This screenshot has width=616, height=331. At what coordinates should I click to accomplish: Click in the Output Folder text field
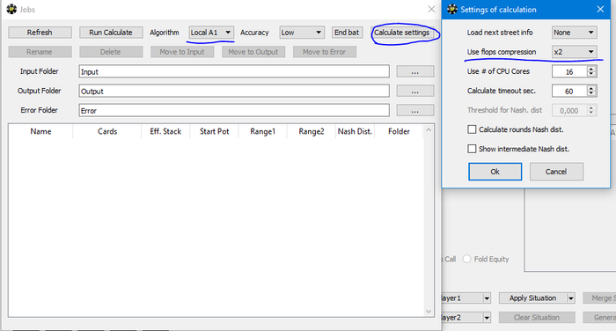tap(234, 91)
